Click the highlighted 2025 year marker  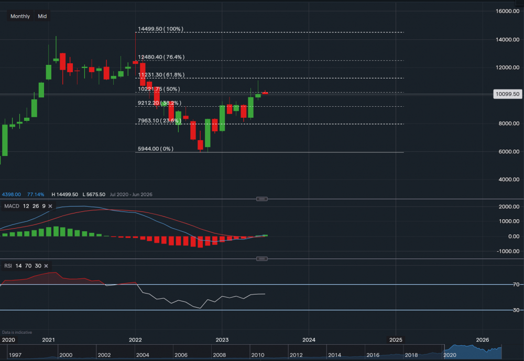pyautogui.click(x=396, y=340)
